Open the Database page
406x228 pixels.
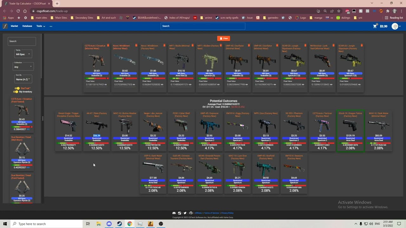[27, 26]
